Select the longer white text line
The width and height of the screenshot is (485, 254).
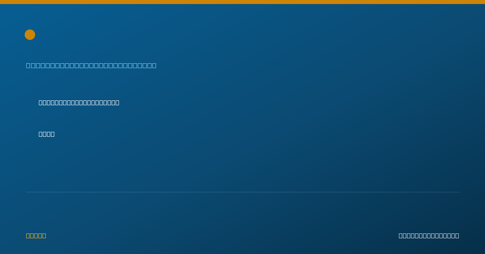point(79,102)
